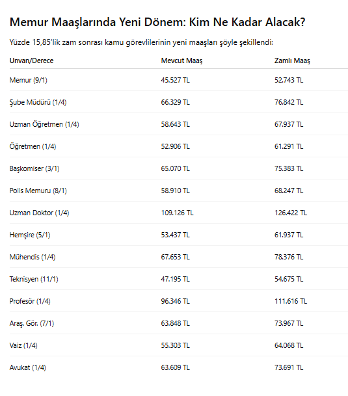This screenshot has width=348, height=396.
Task: Select the Unvan/Derece column header
Action: (31, 60)
